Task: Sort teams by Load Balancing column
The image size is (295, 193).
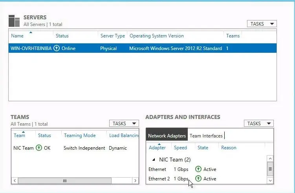Action: click(x=124, y=135)
